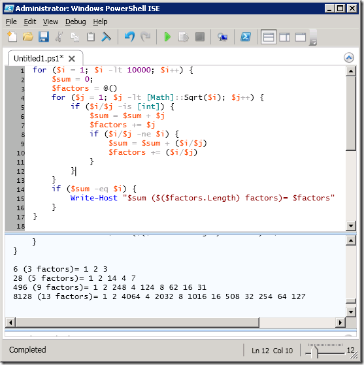Click output pane right scroll arrow
The height and width of the screenshot is (365, 364).
340,323
